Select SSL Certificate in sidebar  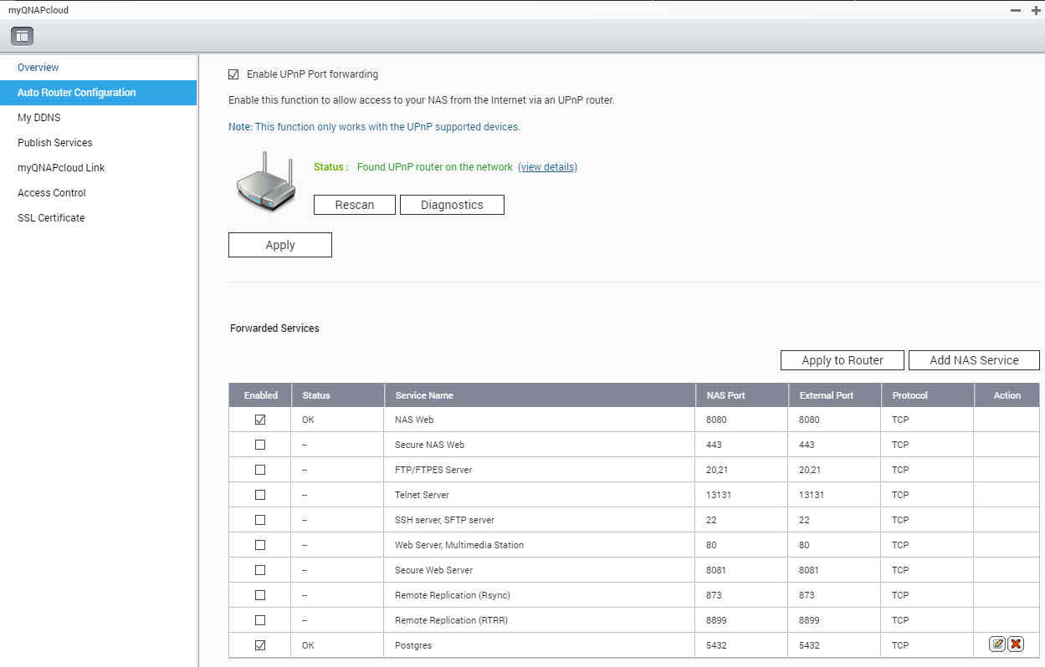click(51, 218)
